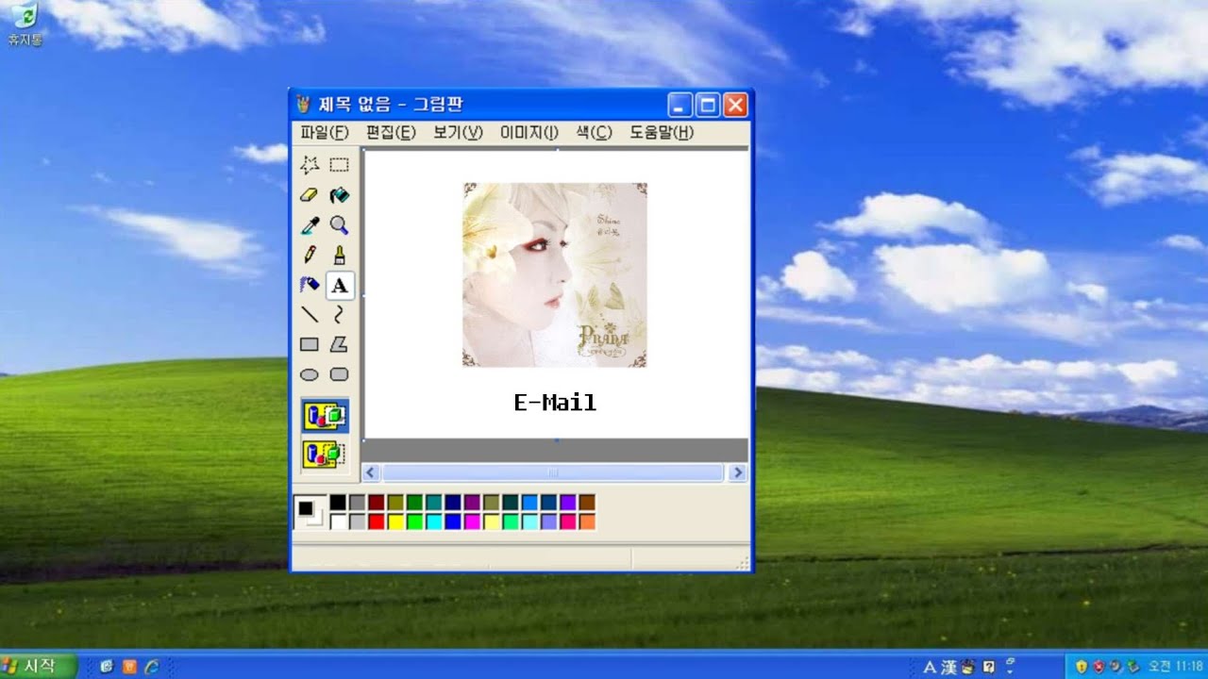Viewport: 1208px width, 679px height.
Task: Choose the opaque background option in tool options
Action: tap(325, 416)
